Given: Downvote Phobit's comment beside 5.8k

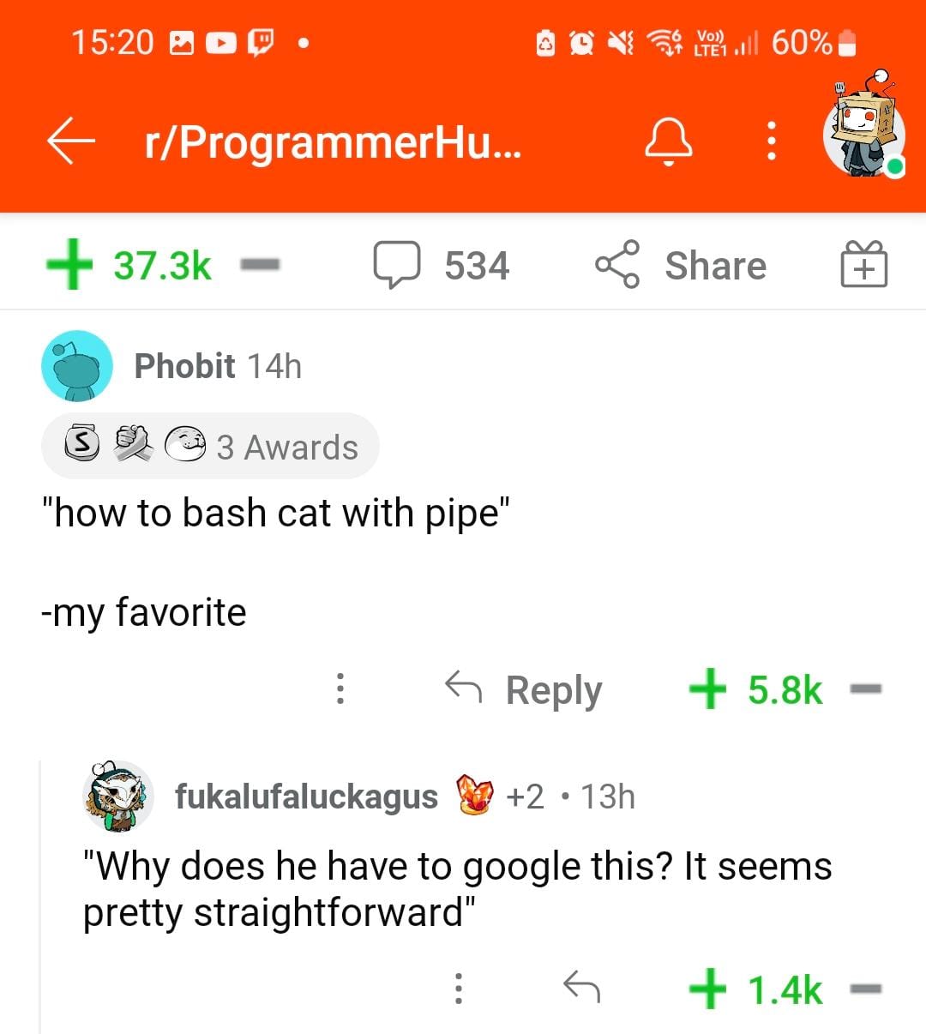Looking at the screenshot, I should [866, 688].
